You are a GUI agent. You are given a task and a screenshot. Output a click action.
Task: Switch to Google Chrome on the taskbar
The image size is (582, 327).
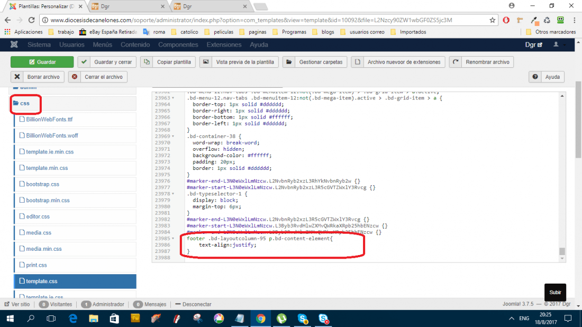pyautogui.click(x=260, y=319)
